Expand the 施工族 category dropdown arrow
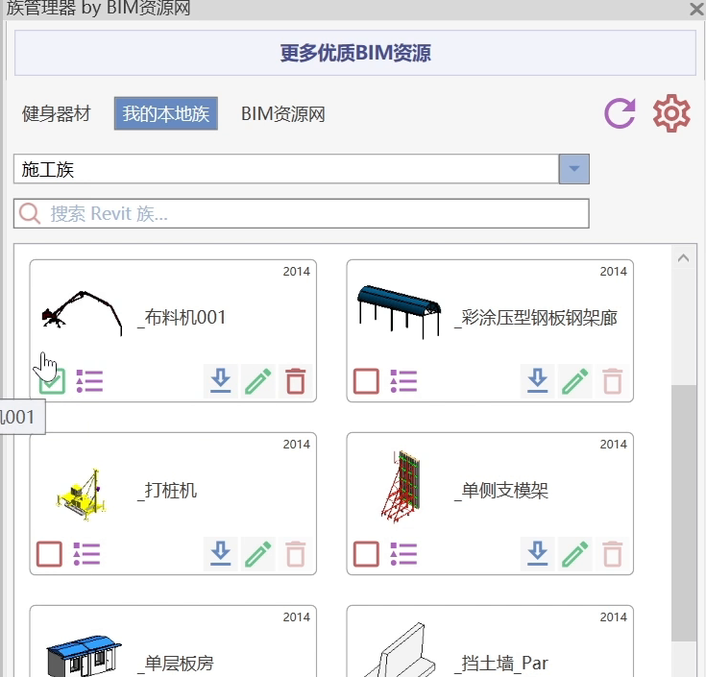This screenshot has height=677, width=706. [574, 169]
